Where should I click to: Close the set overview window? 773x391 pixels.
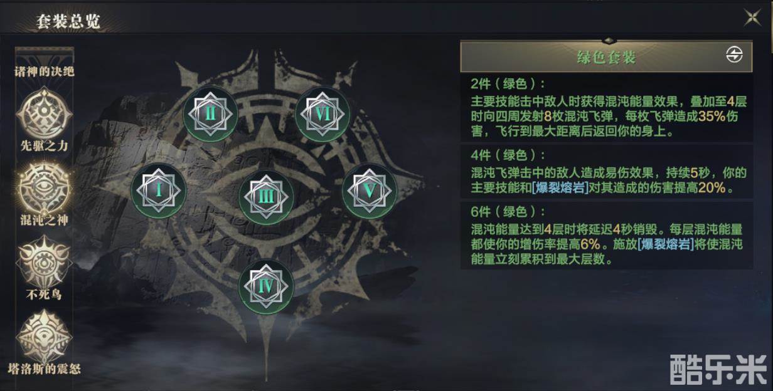(x=752, y=18)
